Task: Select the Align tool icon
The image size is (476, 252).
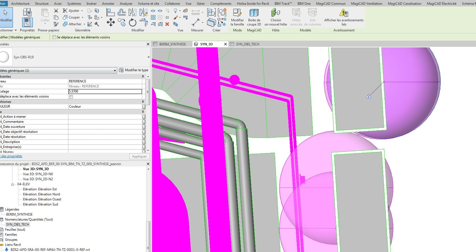Action: [x=111, y=12]
